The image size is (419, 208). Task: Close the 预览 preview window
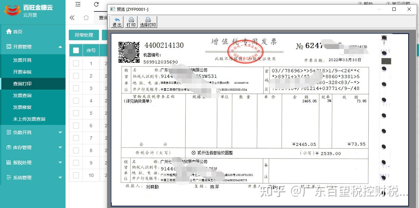409,9
